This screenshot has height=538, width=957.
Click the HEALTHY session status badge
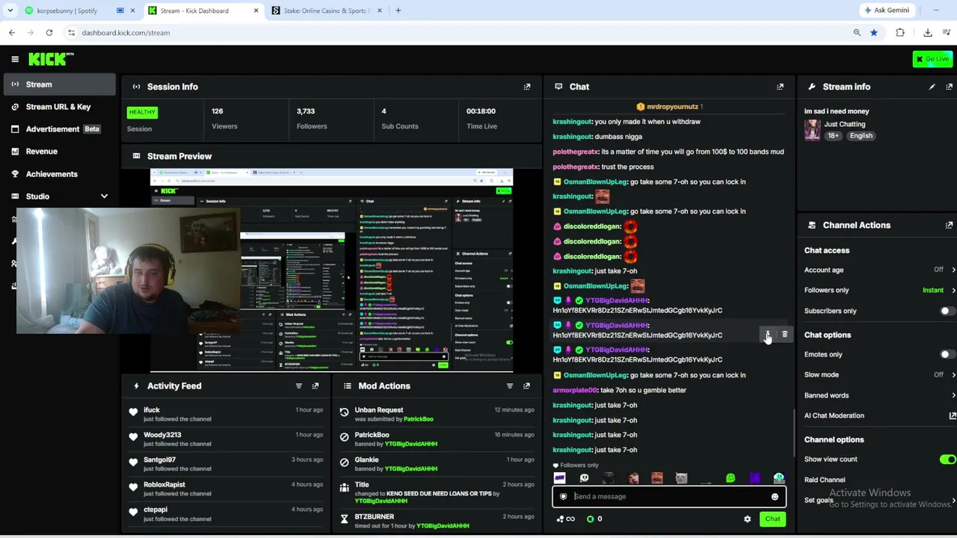(x=142, y=112)
